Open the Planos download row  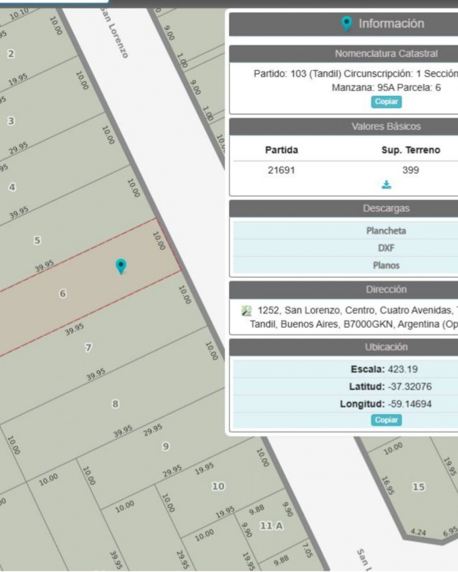click(x=386, y=265)
